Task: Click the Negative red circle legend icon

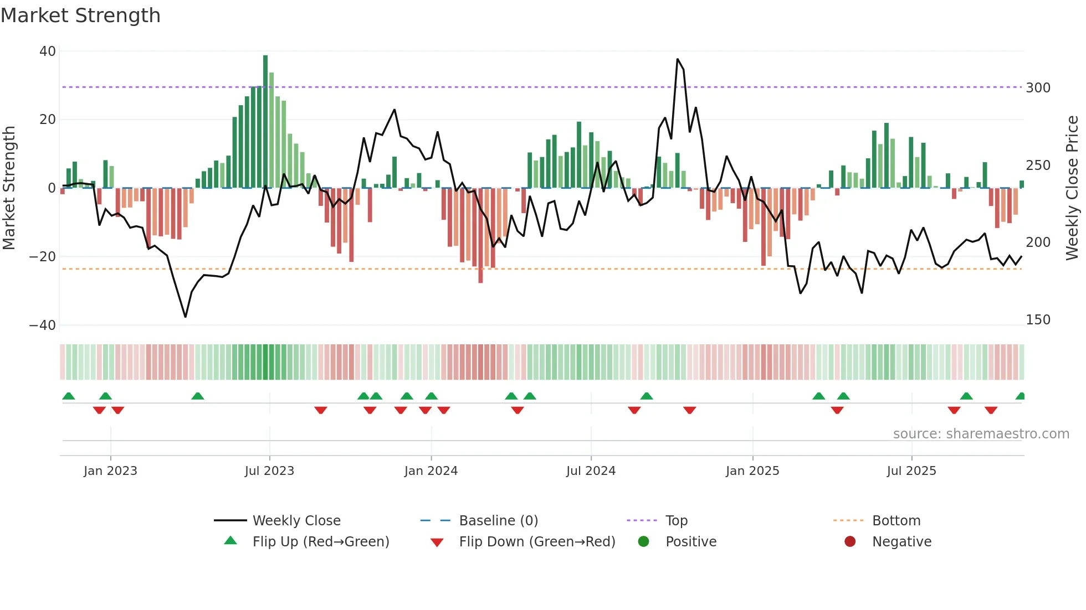Action: pyautogui.click(x=850, y=541)
